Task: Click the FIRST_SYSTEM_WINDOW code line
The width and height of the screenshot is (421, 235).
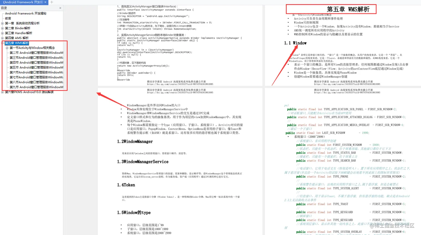Action: pos(338,145)
